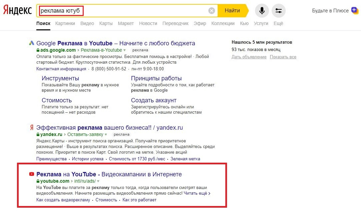The image size is (361, 211).
Task: Click Google Ads favicon in first result
Action: coord(32,43)
